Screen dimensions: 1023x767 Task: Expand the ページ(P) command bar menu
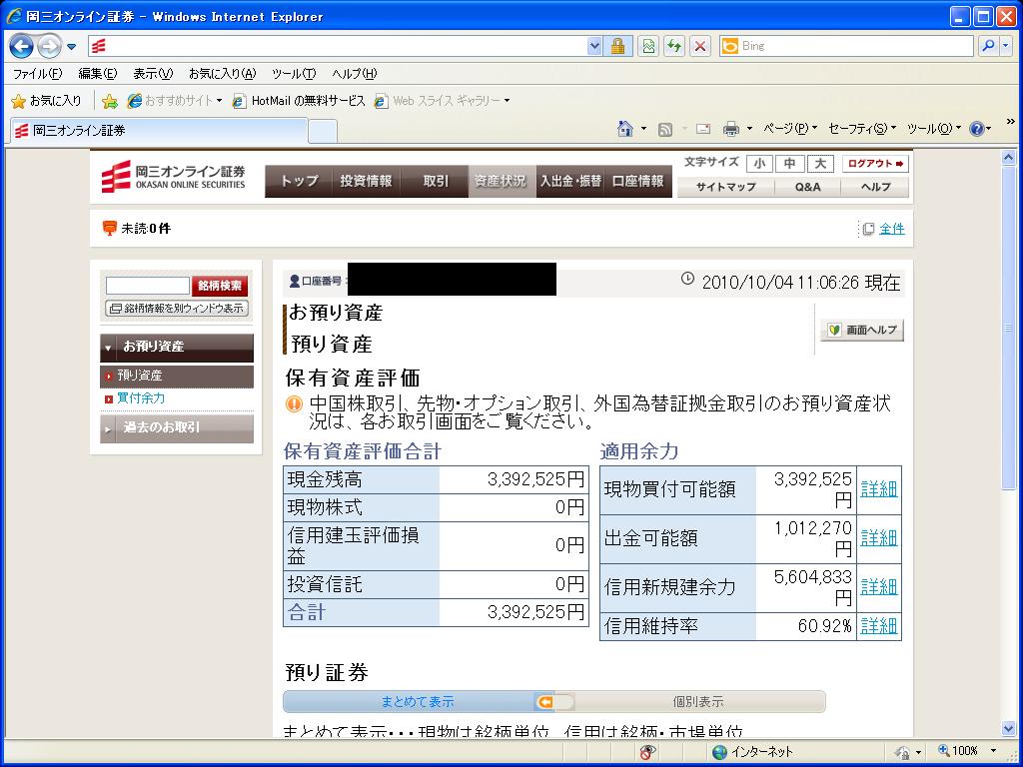coord(790,129)
